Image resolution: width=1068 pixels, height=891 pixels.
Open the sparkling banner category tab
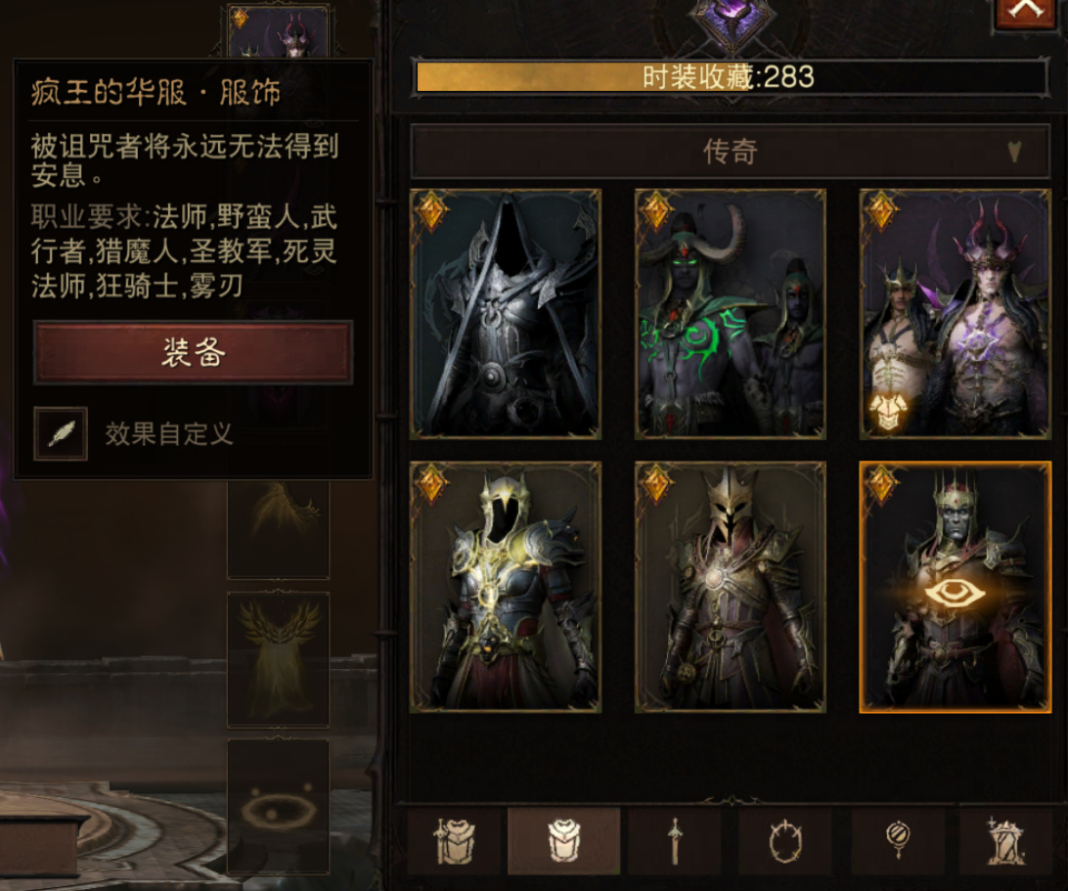(1005, 840)
